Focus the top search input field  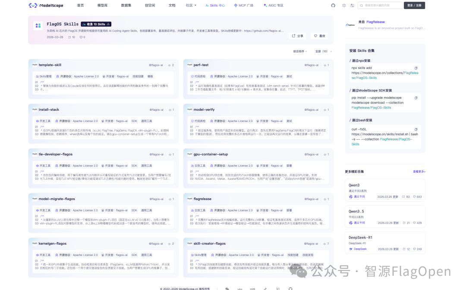pyautogui.click(x=381, y=5)
